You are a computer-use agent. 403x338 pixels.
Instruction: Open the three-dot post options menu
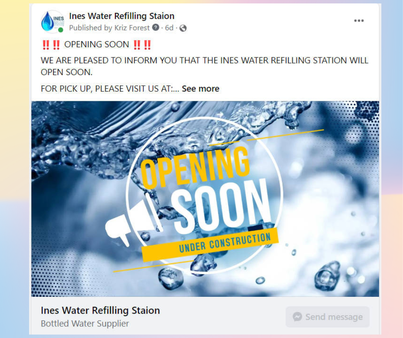[x=358, y=21]
